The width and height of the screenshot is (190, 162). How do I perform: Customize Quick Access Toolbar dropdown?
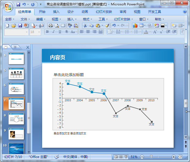pyautogui.click(x=41, y=5)
